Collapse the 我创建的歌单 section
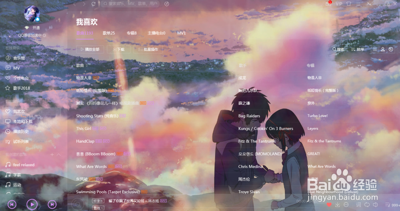400x211 pixels. (x=59, y=154)
